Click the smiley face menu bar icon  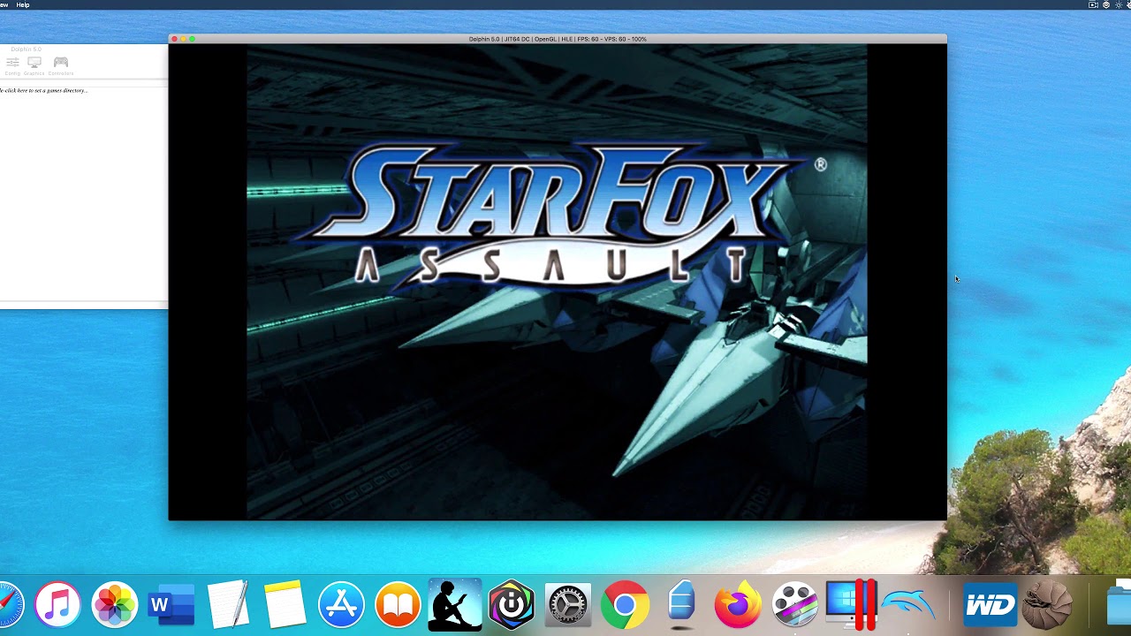pyautogui.click(x=1106, y=4)
